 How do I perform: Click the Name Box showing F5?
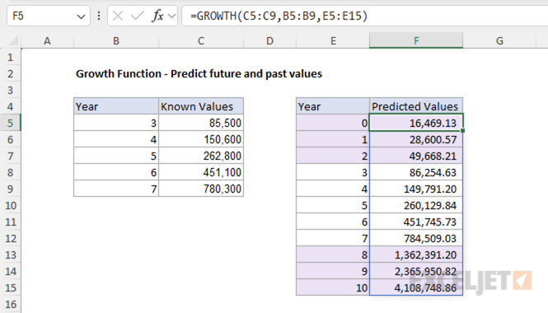coord(49,16)
